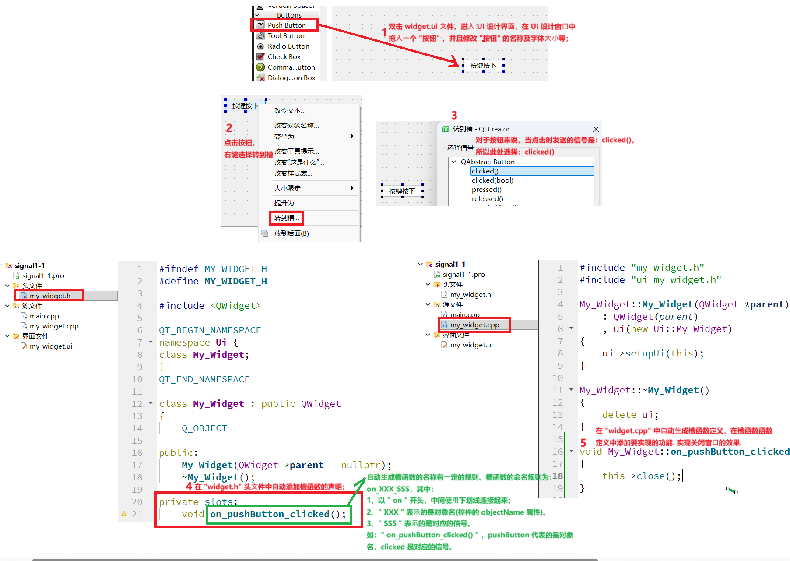
Task: Open the highlighted my_widget.cpp tree item
Action: point(475,325)
